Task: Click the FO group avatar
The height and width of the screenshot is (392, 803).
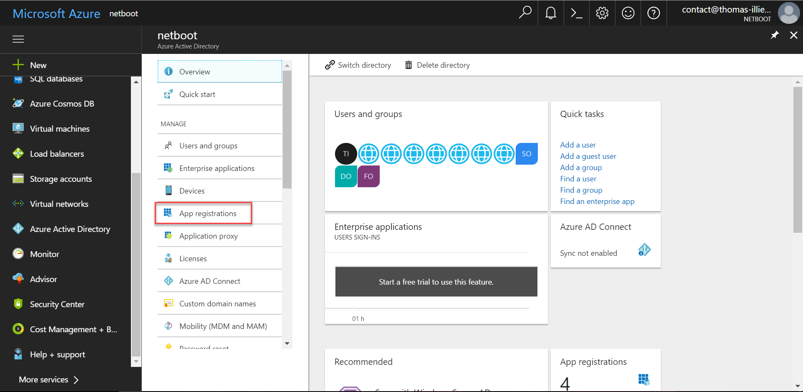Action: 368,176
